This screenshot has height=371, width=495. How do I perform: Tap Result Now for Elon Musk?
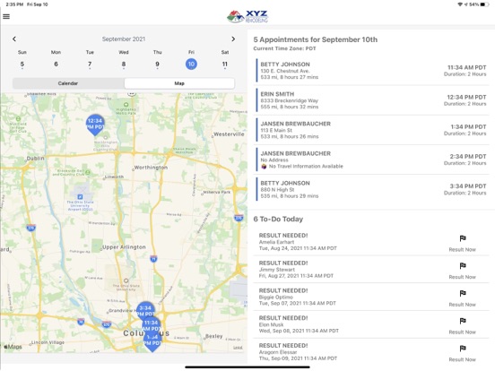[462, 332]
